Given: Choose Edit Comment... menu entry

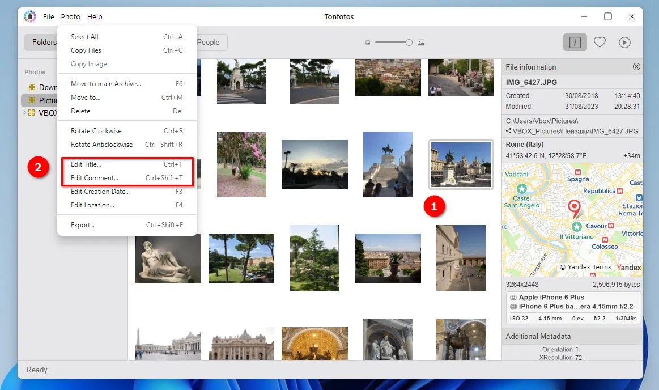Looking at the screenshot, I should [127, 178].
